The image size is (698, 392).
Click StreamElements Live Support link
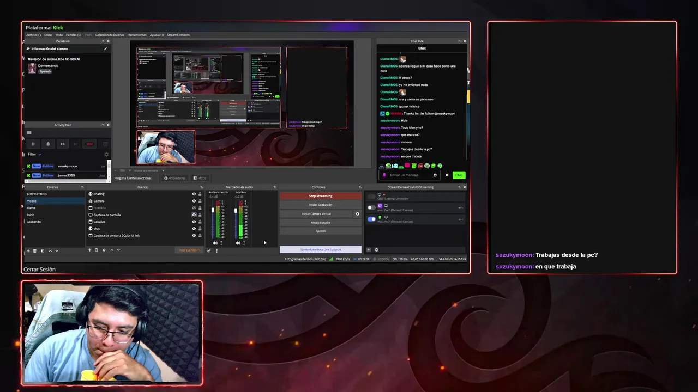click(x=321, y=249)
